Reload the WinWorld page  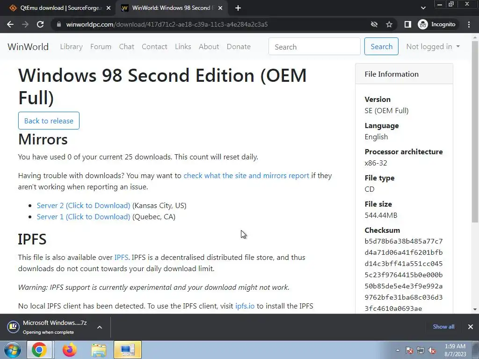[x=40, y=24]
